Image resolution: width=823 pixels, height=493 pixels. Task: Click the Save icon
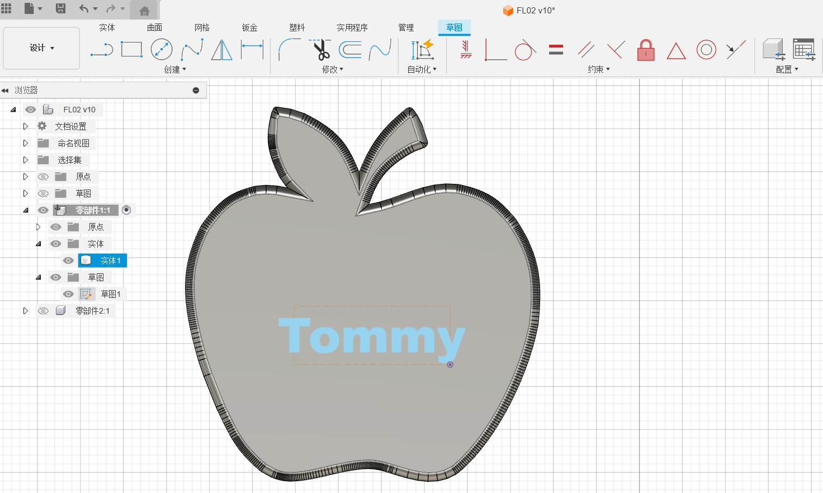(60, 8)
